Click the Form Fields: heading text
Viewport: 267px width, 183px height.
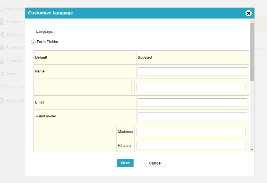point(47,42)
